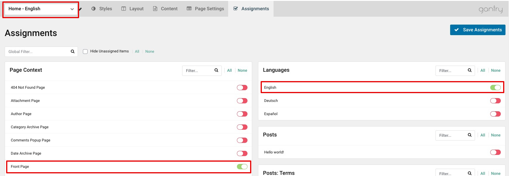
Task: Enable the Hide Unassigned Items checkbox
Action: (x=85, y=52)
